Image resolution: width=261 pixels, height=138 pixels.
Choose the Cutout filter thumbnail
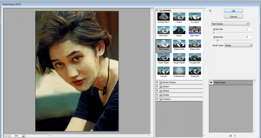[x=179, y=17]
